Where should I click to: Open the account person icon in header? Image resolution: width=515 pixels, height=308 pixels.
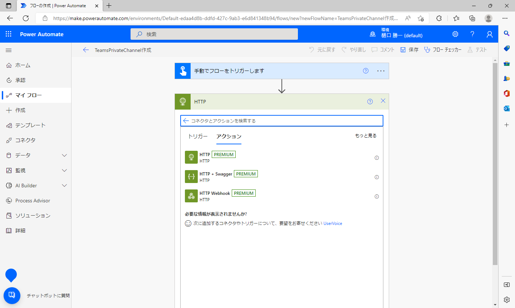(490, 34)
